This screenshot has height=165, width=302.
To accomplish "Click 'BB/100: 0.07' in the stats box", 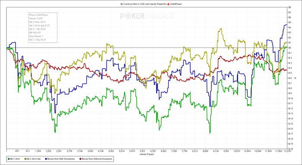I will [35, 32].
